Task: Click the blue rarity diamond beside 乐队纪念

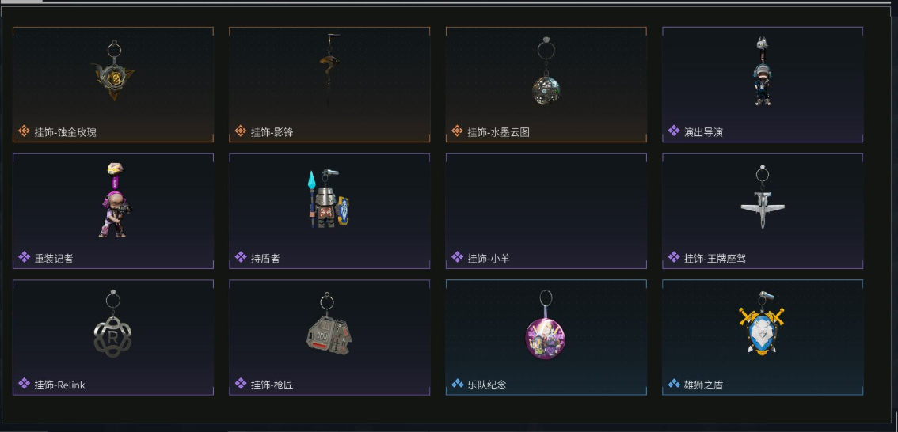Action: tap(458, 384)
